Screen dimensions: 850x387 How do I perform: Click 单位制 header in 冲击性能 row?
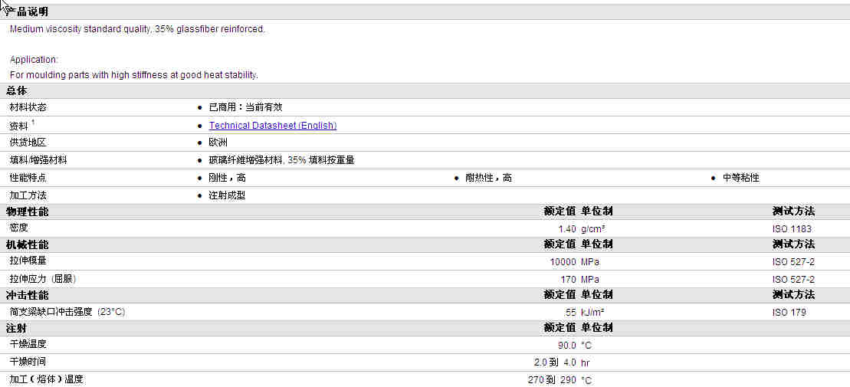(x=597, y=295)
